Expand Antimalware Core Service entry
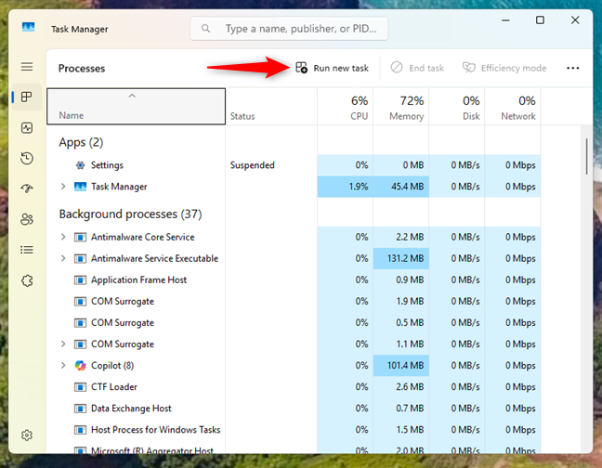The image size is (602, 468). tap(63, 237)
